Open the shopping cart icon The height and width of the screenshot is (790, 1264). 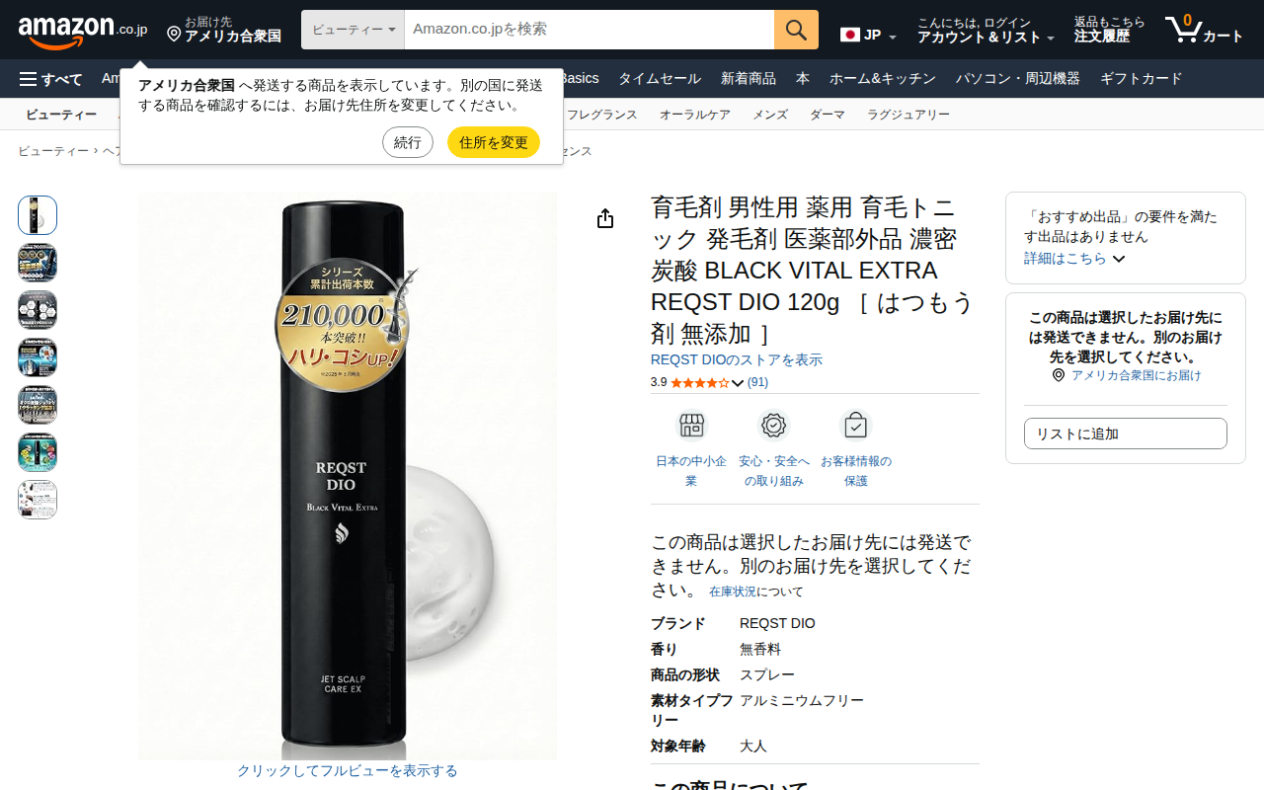coord(1183,30)
